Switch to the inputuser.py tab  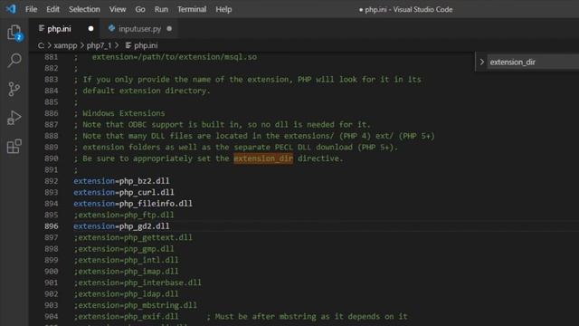[x=139, y=28]
